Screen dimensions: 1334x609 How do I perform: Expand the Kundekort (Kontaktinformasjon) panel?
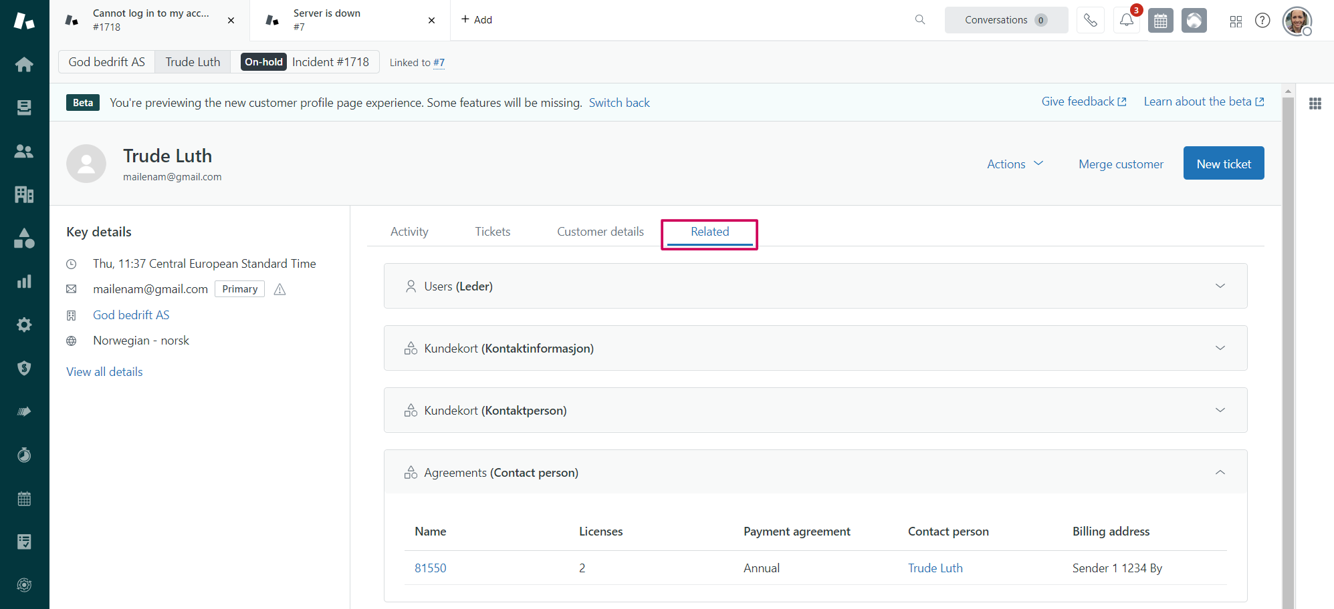(x=1220, y=348)
